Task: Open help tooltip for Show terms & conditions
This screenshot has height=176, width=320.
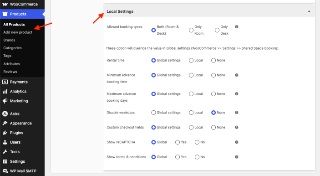Action: (237, 157)
